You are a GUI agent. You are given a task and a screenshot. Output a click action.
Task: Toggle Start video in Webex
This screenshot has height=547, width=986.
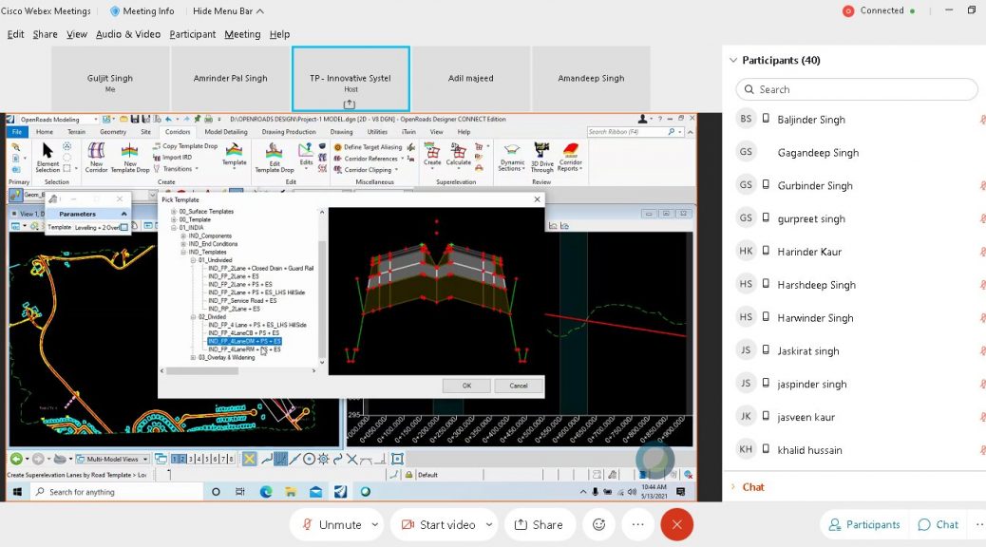[438, 524]
